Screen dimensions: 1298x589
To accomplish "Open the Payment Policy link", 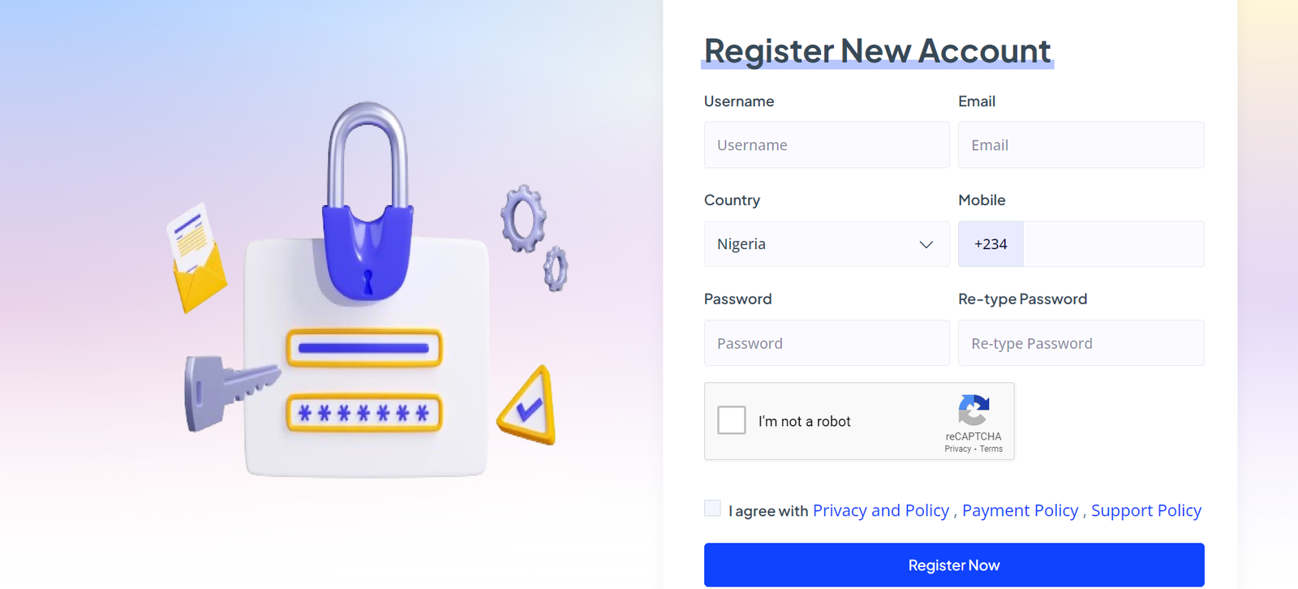I will pyautogui.click(x=1020, y=511).
